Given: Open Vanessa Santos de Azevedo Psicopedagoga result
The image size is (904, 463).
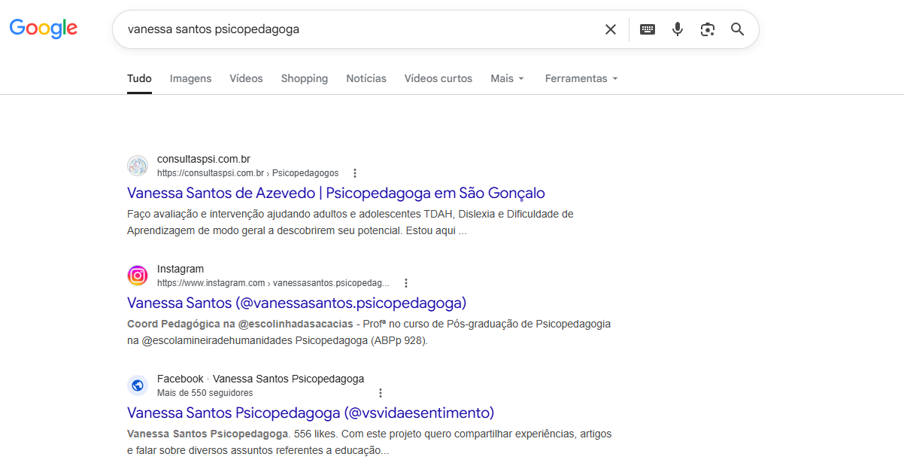Looking at the screenshot, I should pos(336,193).
